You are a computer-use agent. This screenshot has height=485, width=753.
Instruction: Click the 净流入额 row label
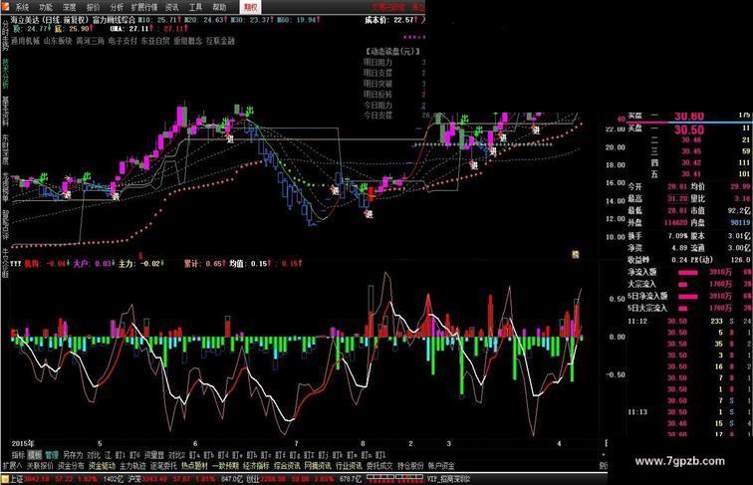(642, 272)
